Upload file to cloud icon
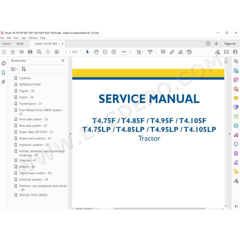Viewport: 240px width, 240px height. coord(21,52)
